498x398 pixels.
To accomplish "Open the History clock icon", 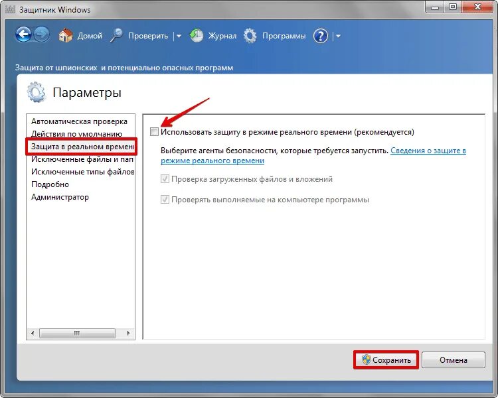I will [x=197, y=35].
